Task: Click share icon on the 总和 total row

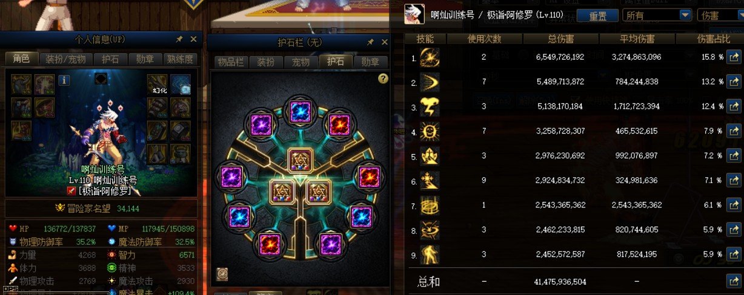Action: pyautogui.click(x=734, y=281)
